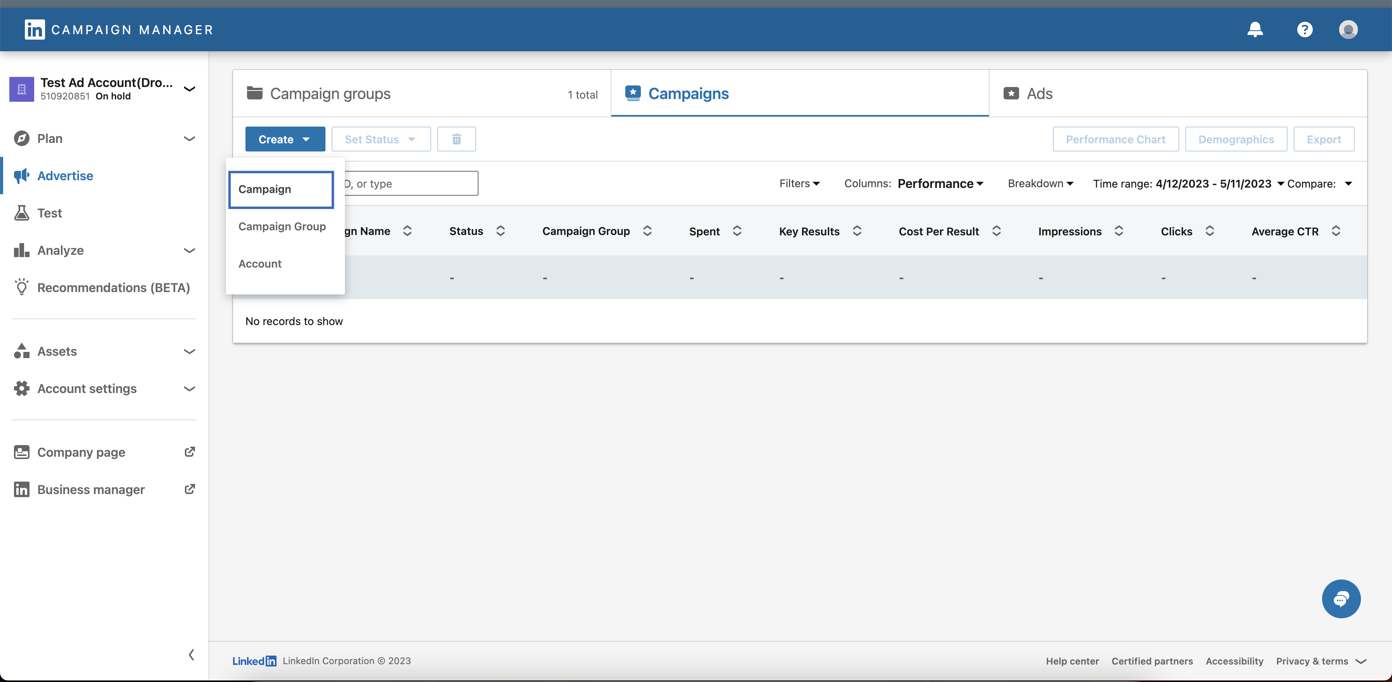Sort by Impressions column arrows
The width and height of the screenshot is (1392, 682).
click(1119, 231)
